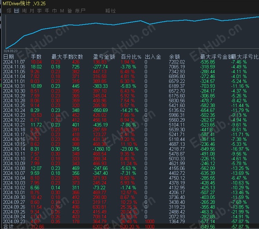Click the -14.21 % percentage cell
The height and width of the screenshot is (229, 259).
[129, 110]
